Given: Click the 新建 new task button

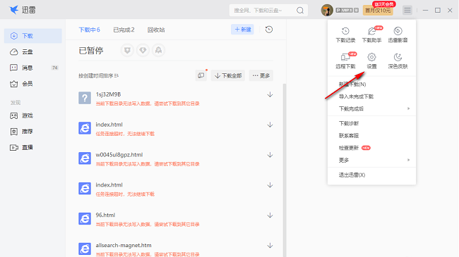Looking at the screenshot, I should pos(242,30).
